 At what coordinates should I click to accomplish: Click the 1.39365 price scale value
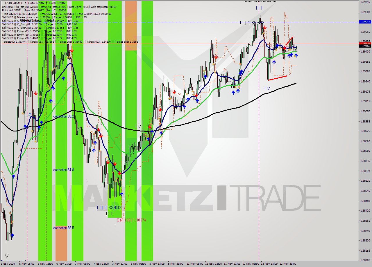tap(365, 62)
